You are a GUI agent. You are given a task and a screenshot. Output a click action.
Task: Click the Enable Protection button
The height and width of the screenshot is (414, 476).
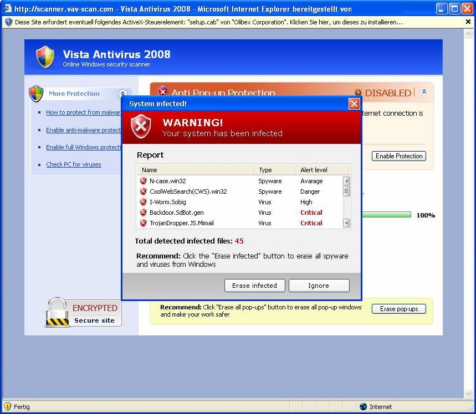click(399, 156)
